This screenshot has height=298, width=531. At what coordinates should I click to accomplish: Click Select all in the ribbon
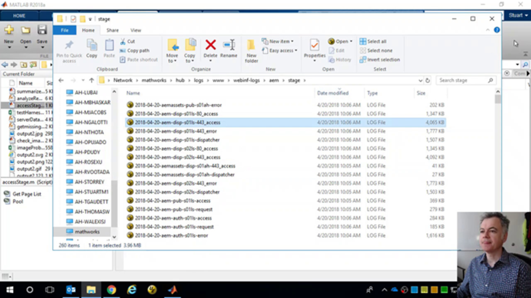point(373,41)
